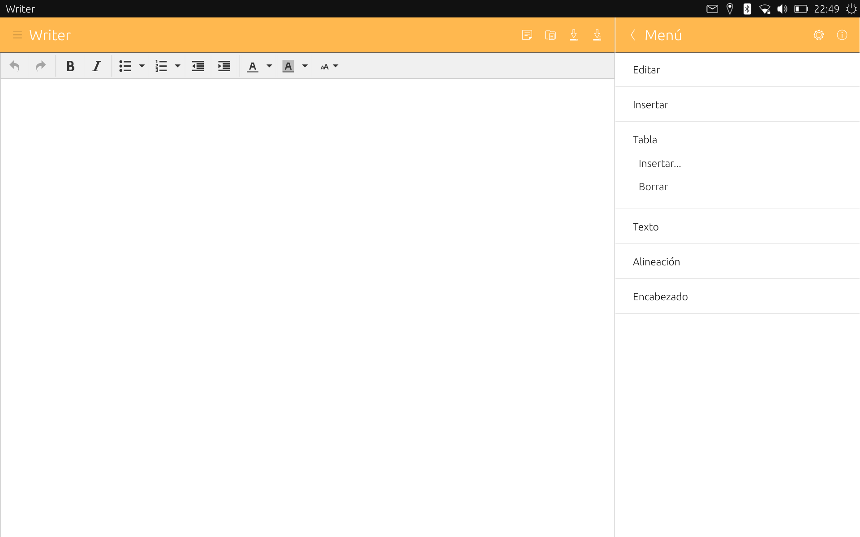This screenshot has height=537, width=860.
Task: Click Borrar under Tabla
Action: (653, 187)
